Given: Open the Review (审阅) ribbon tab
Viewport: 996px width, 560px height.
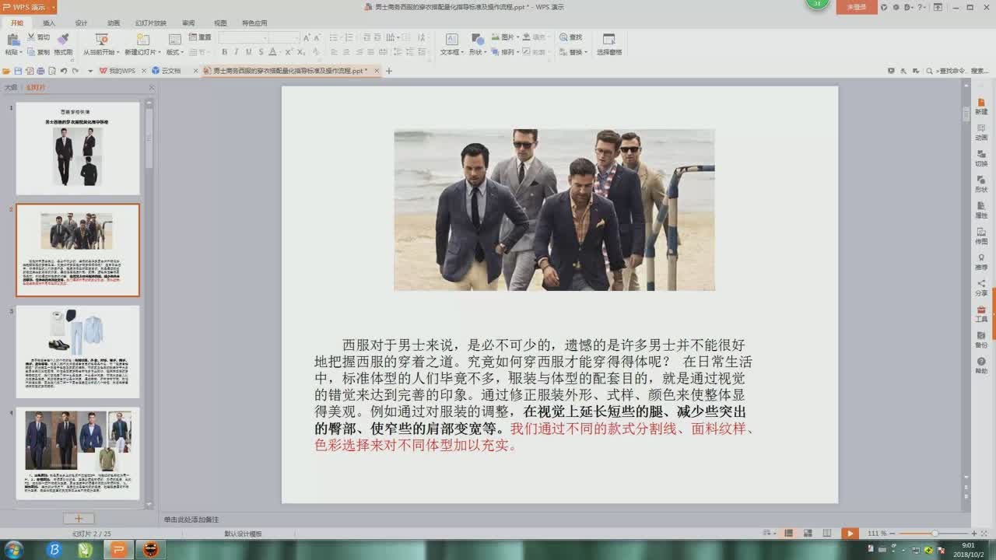Looking at the screenshot, I should (188, 23).
